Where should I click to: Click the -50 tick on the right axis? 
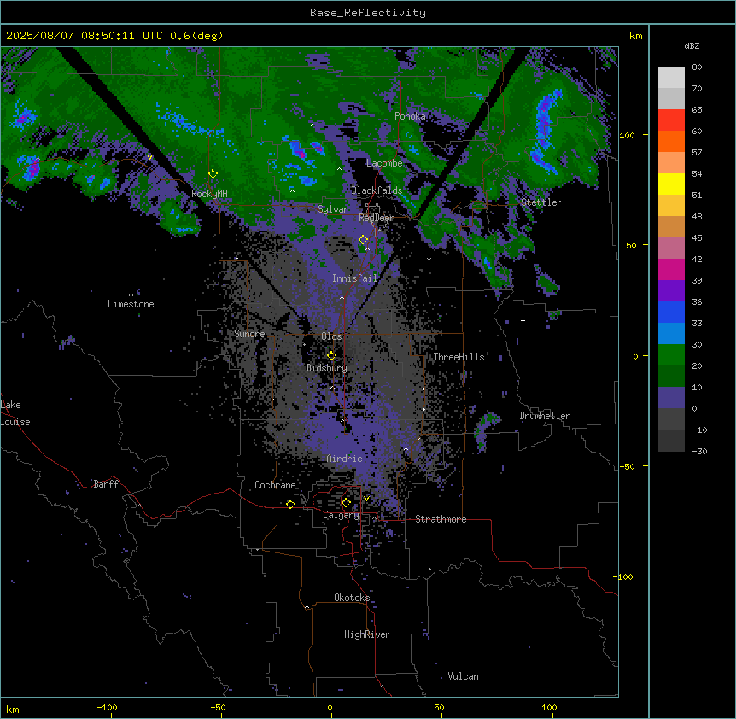coord(627,466)
